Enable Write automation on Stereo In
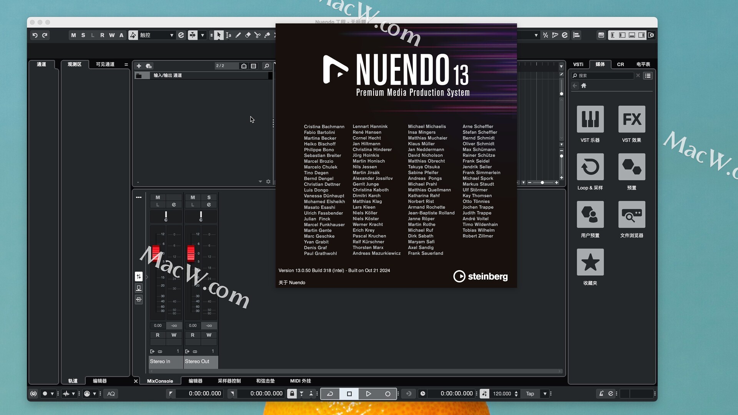Image resolution: width=738 pixels, height=415 pixels. click(x=174, y=335)
